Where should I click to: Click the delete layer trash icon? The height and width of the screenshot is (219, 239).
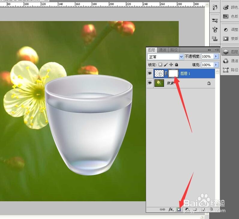[x=211, y=209]
